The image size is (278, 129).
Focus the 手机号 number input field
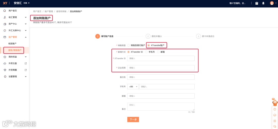(167, 87)
